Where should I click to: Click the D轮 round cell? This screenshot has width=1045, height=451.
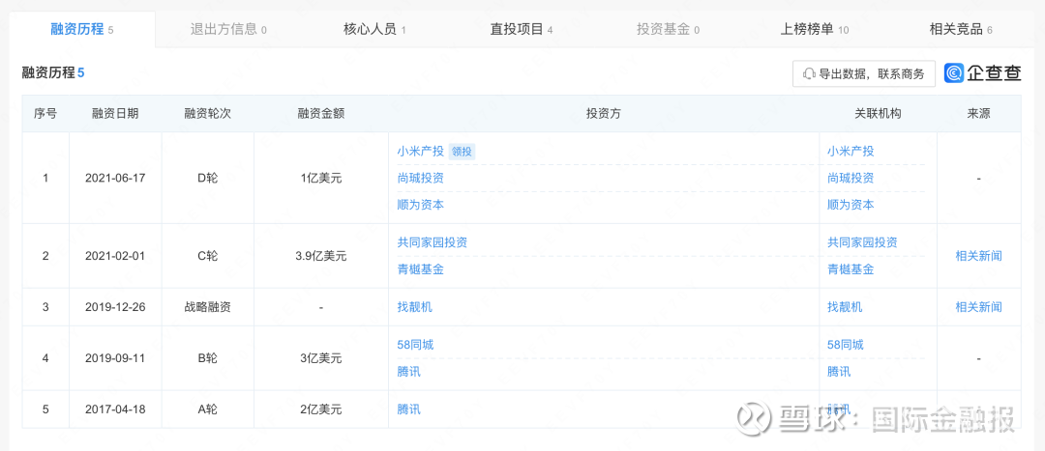point(207,179)
